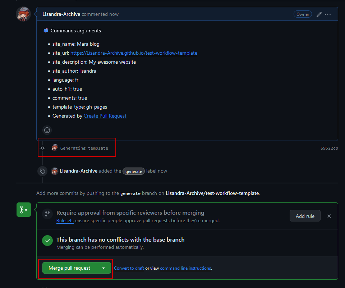Click the commit author avatar beside Generating template
Screen dimensions: 345x288
coord(55,148)
